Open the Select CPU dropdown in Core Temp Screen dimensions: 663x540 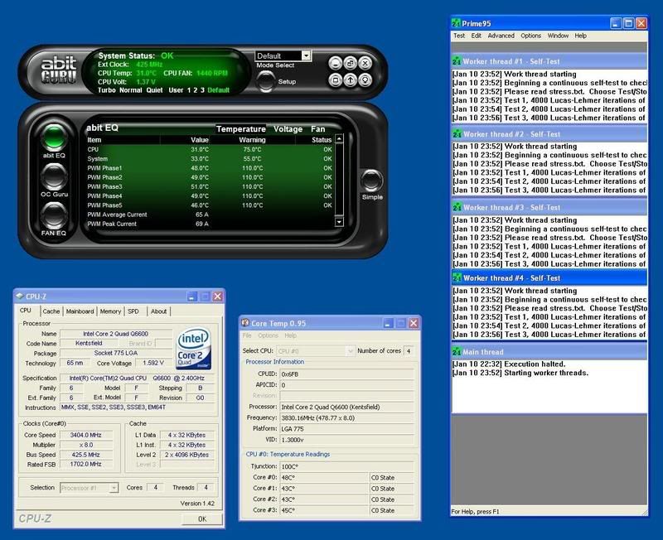tap(315, 350)
